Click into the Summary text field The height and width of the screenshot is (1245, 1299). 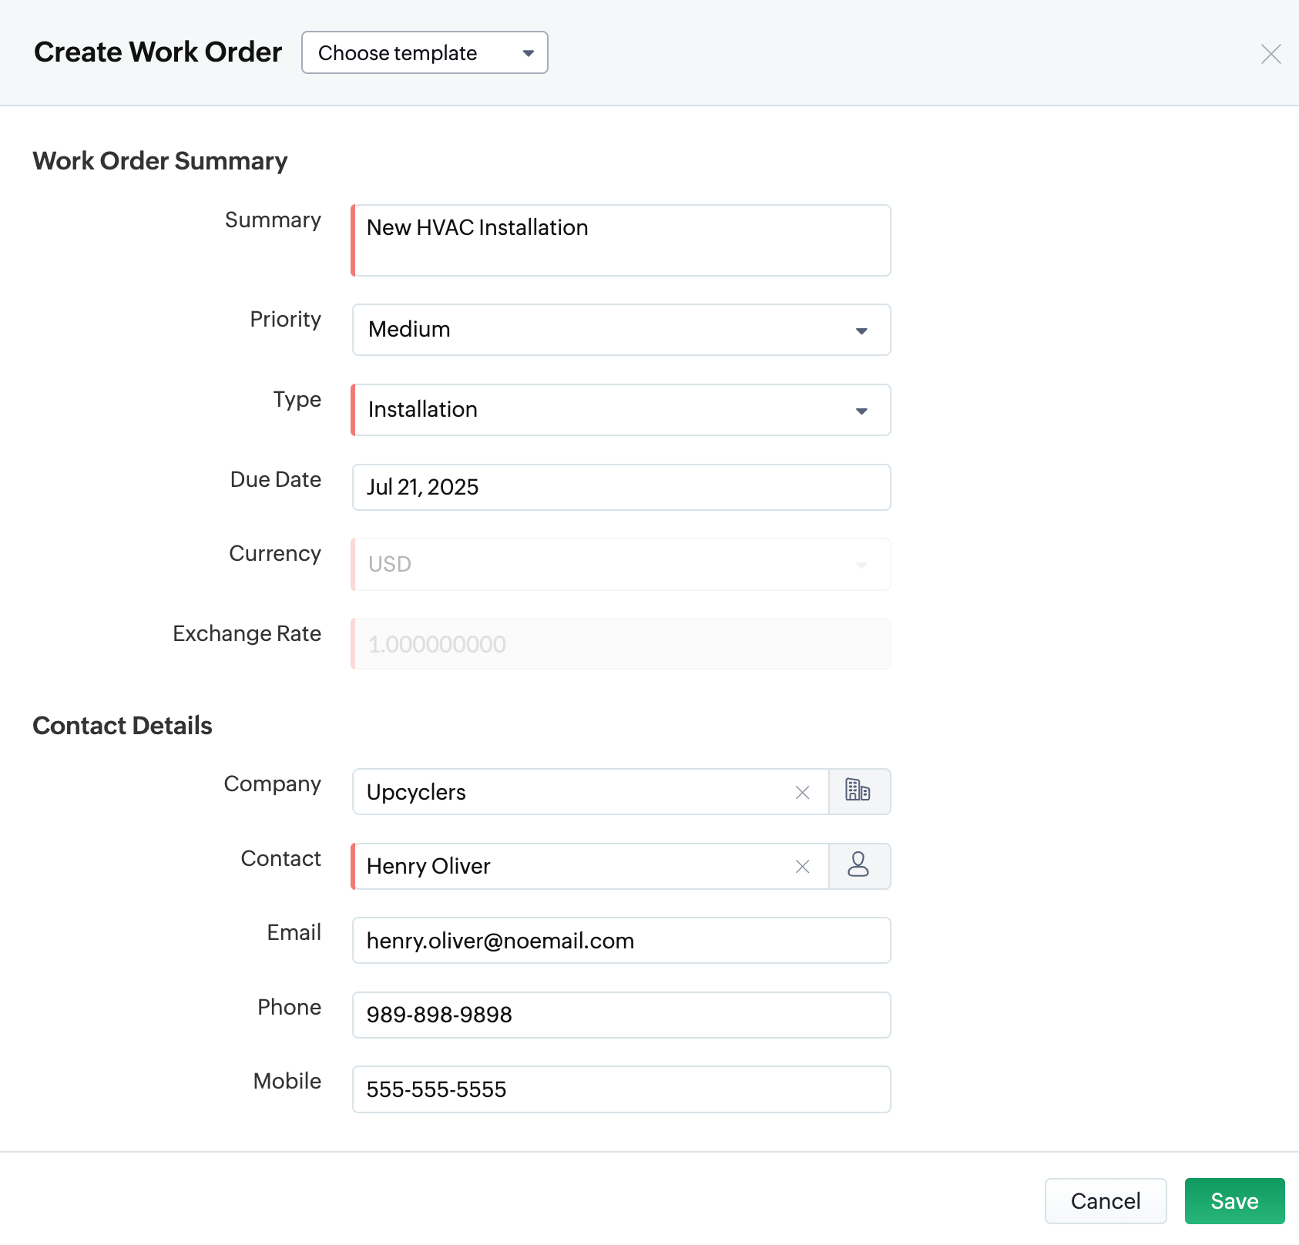(x=621, y=240)
